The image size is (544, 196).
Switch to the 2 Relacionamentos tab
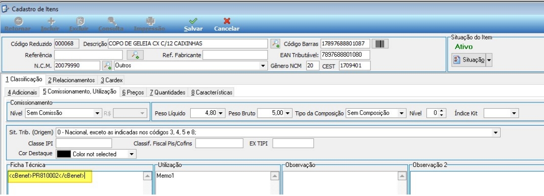(x=72, y=80)
